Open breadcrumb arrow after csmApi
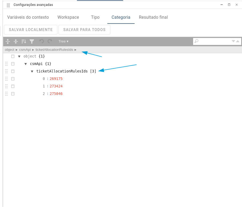This screenshot has height=207, width=242. coord(33,50)
